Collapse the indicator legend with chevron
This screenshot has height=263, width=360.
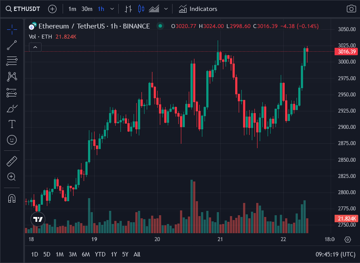coord(35,47)
